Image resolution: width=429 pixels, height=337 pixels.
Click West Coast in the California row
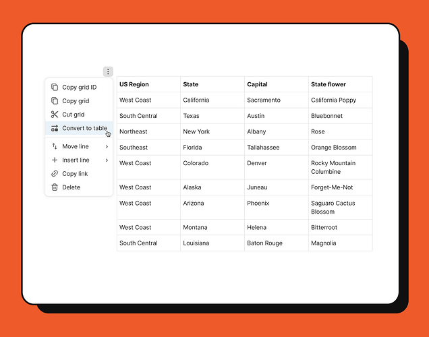(148, 100)
